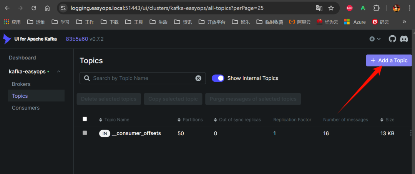The image size is (415, 174).
Task: Open site information icon in address bar
Action: [63, 8]
